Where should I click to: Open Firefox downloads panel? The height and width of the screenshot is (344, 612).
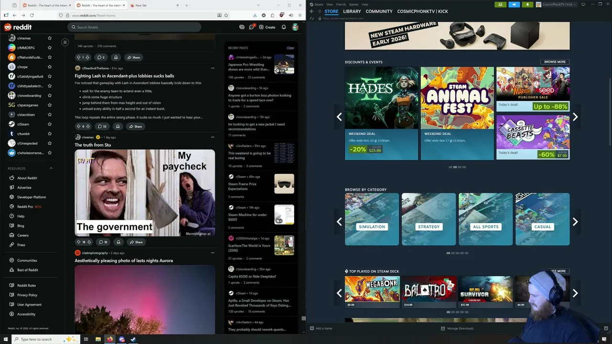(x=255, y=15)
